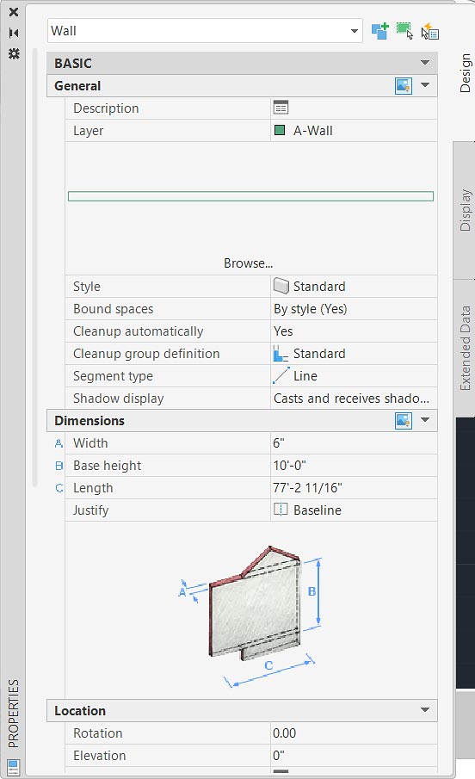The height and width of the screenshot is (779, 475).
Task: Collapse the Dimensions section arrow
Action: point(425,420)
